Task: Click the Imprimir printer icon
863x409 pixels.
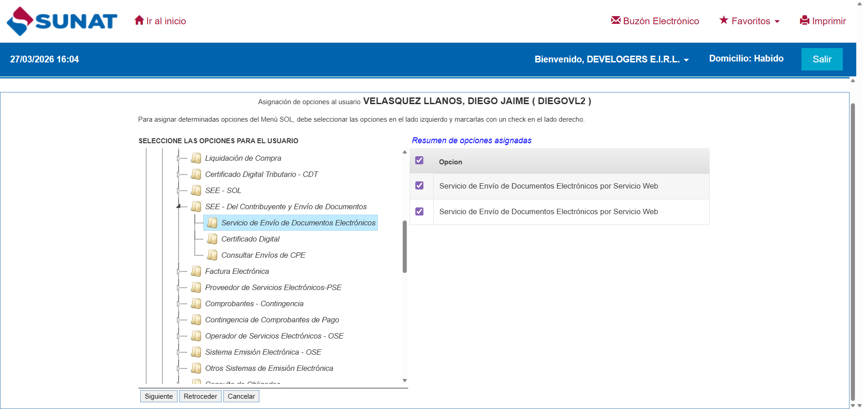Action: 804,21
